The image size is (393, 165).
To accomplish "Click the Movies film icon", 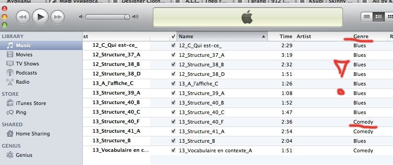I will pyautogui.click(x=10, y=55).
